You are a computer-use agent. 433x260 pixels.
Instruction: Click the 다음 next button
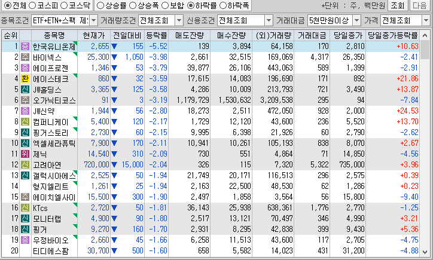pos(420,5)
